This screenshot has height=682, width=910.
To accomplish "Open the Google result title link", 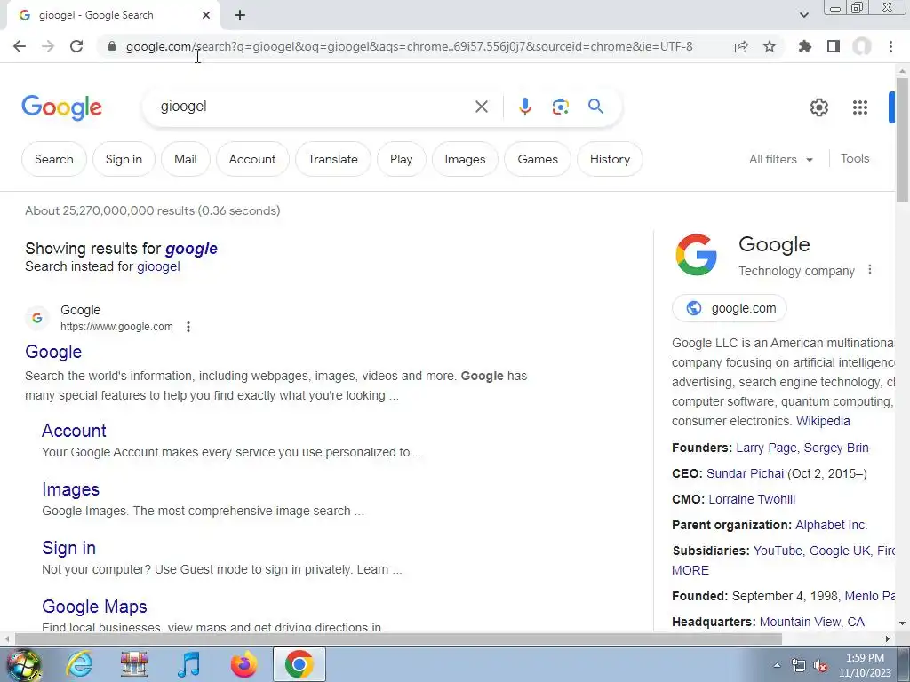I will 53,352.
